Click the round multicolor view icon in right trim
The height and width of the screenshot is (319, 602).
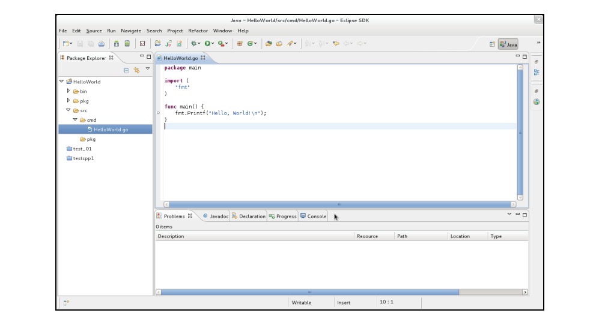537,102
